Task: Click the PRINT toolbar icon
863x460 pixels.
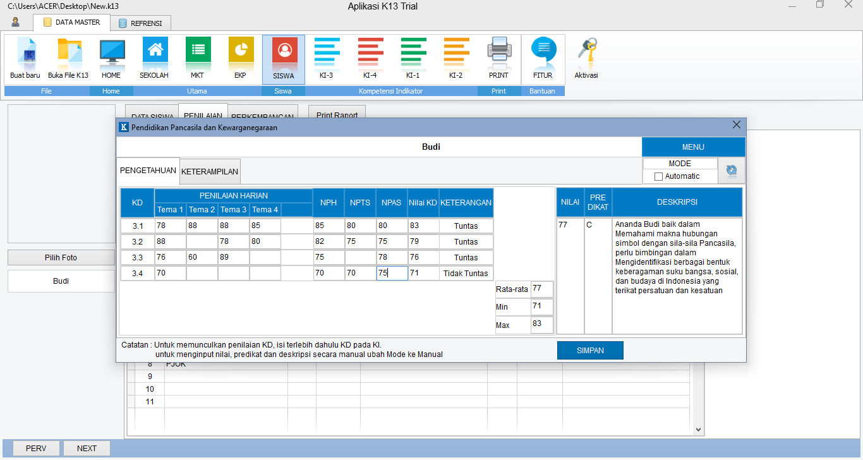Action: pos(498,57)
